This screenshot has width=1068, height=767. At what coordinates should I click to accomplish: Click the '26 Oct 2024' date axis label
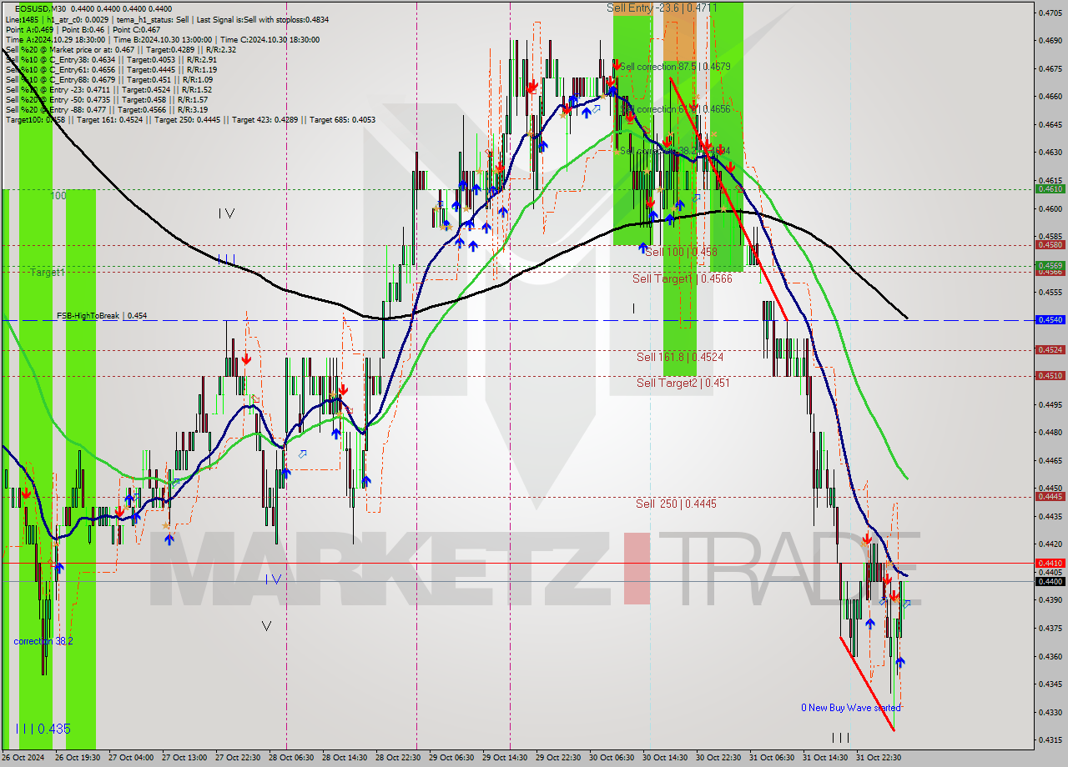[23, 758]
